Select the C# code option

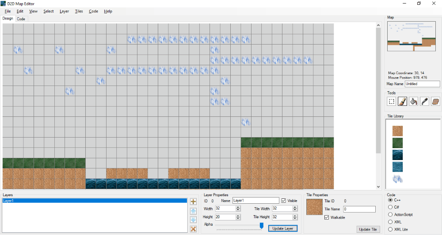[390, 207]
